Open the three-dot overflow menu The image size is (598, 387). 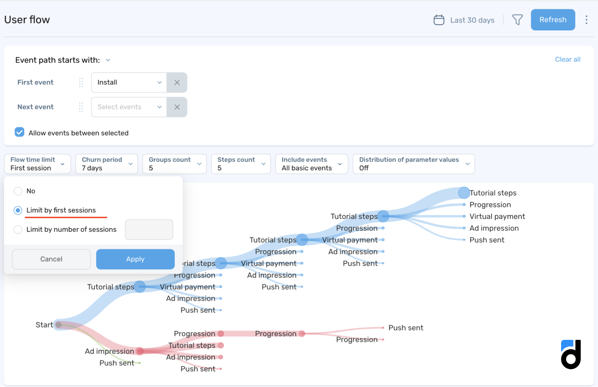click(x=586, y=20)
